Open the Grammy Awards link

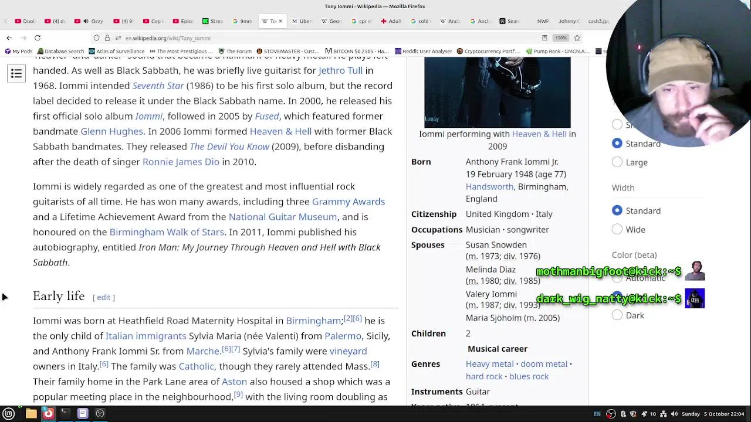pos(349,202)
